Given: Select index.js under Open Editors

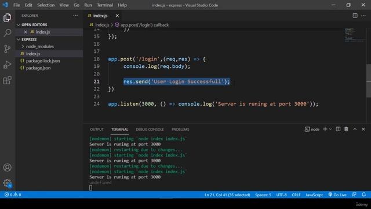Looking at the screenshot, I should [43, 32].
